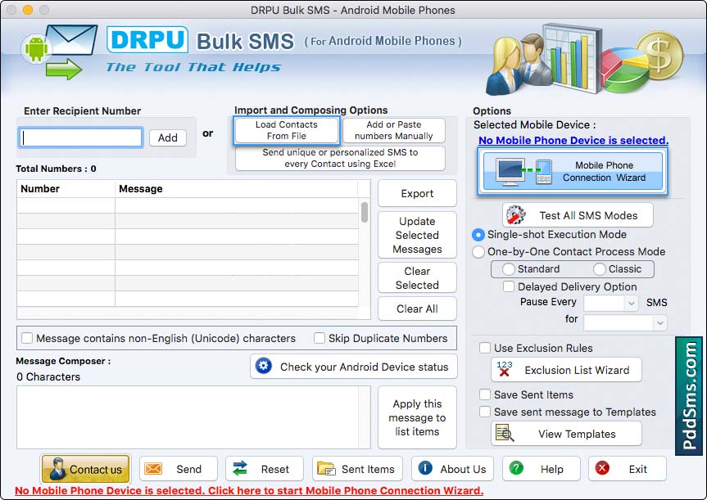Click the Android envelope logo in header
Screen dimensions: 707x500
pos(59,52)
